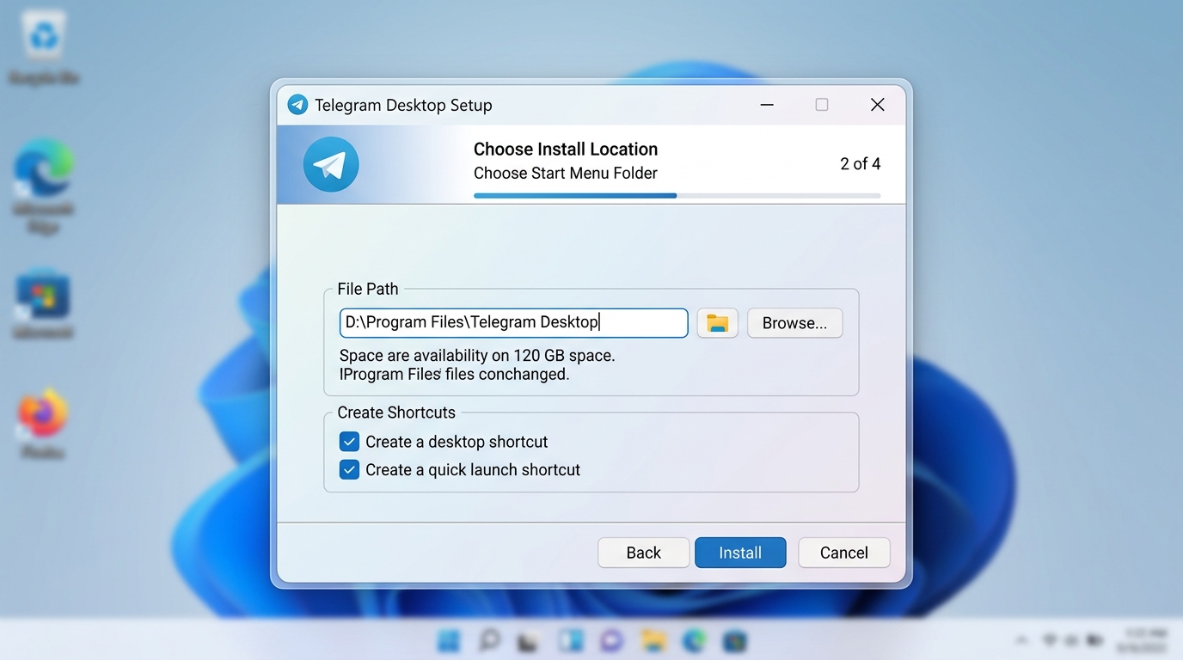Image resolution: width=1183 pixels, height=660 pixels.
Task: Click the '2 of 4' step indicator
Action: 860,163
